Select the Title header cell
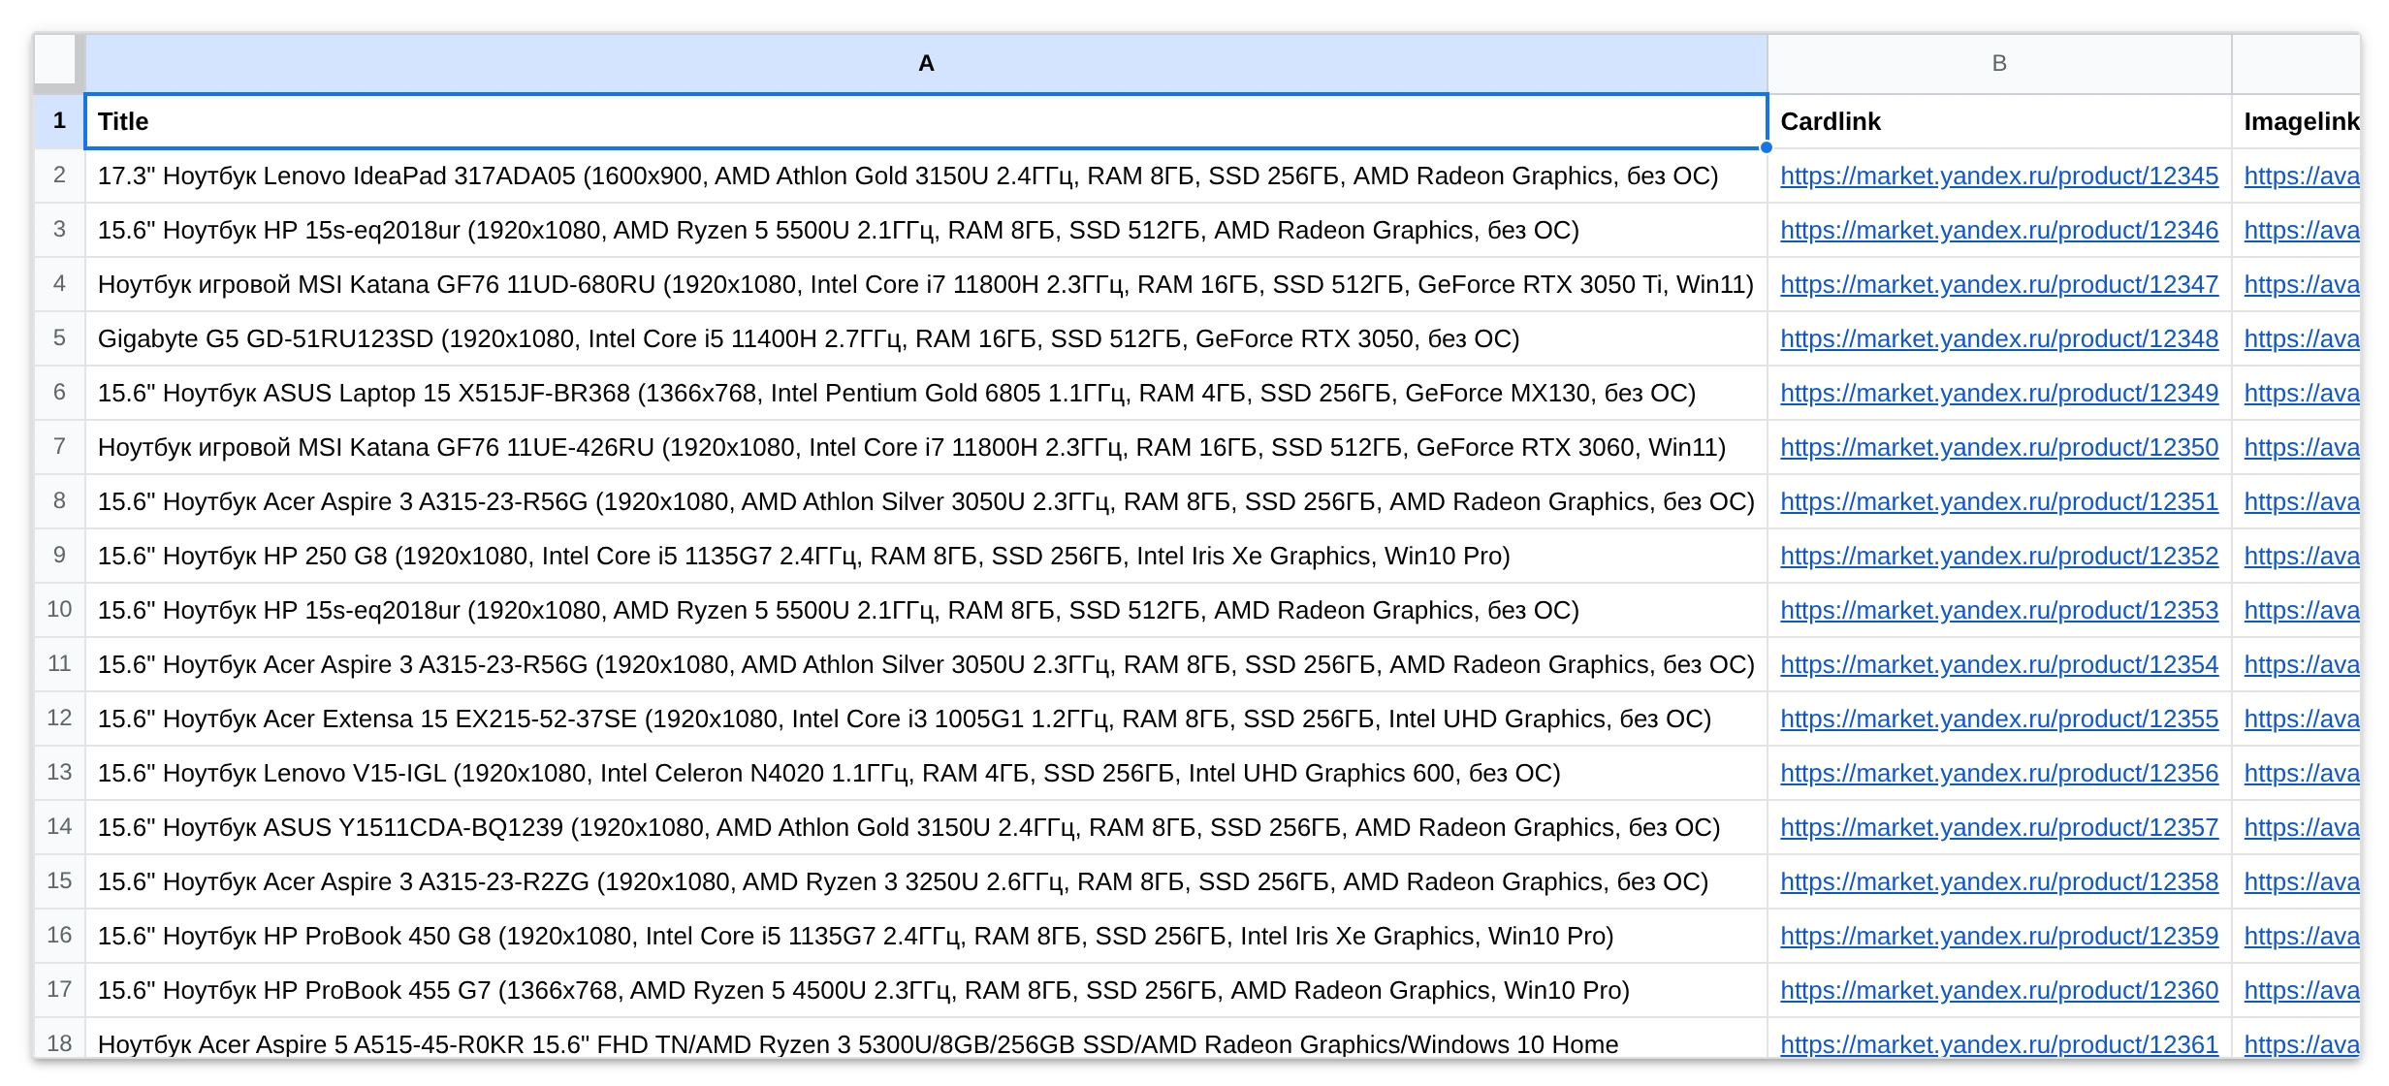Image resolution: width=2389 pixels, height=1086 pixels. pyautogui.click(x=926, y=121)
